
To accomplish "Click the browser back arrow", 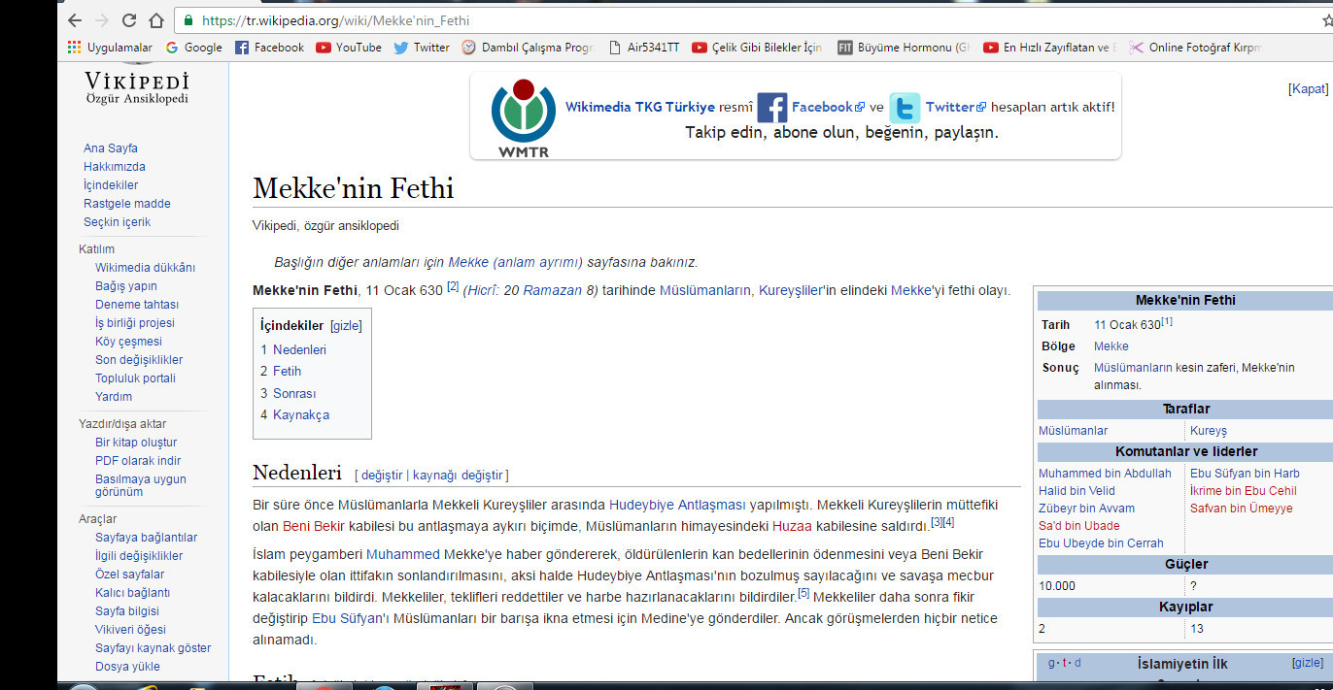I will [x=76, y=20].
